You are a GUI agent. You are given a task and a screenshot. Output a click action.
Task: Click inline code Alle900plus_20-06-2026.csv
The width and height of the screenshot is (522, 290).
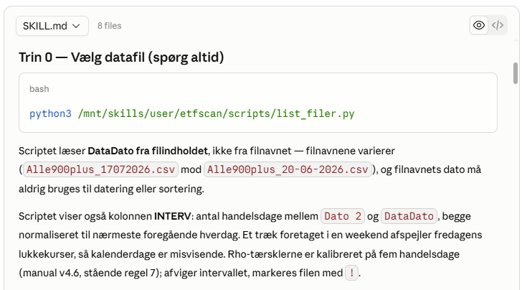288,169
